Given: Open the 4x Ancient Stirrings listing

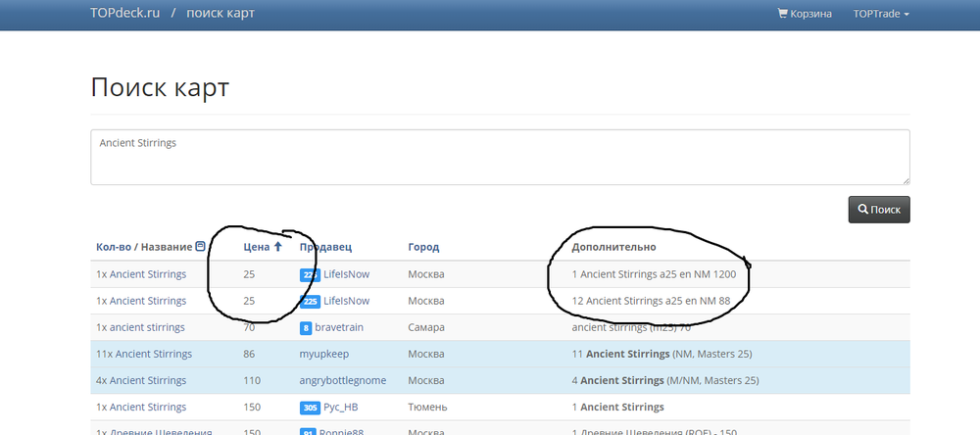Looking at the screenshot, I should pyautogui.click(x=141, y=380).
